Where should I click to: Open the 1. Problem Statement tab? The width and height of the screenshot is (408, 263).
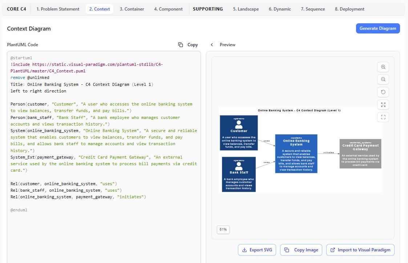[58, 9]
